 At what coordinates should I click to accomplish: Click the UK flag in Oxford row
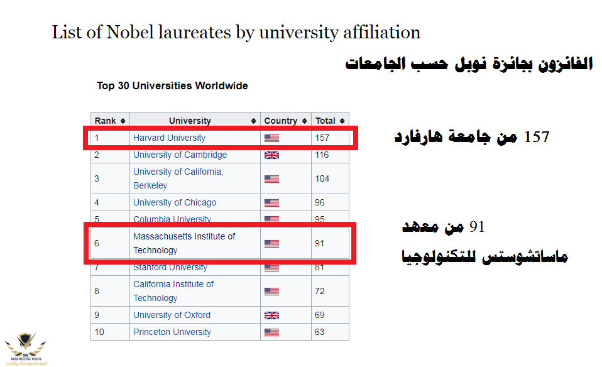click(x=272, y=315)
